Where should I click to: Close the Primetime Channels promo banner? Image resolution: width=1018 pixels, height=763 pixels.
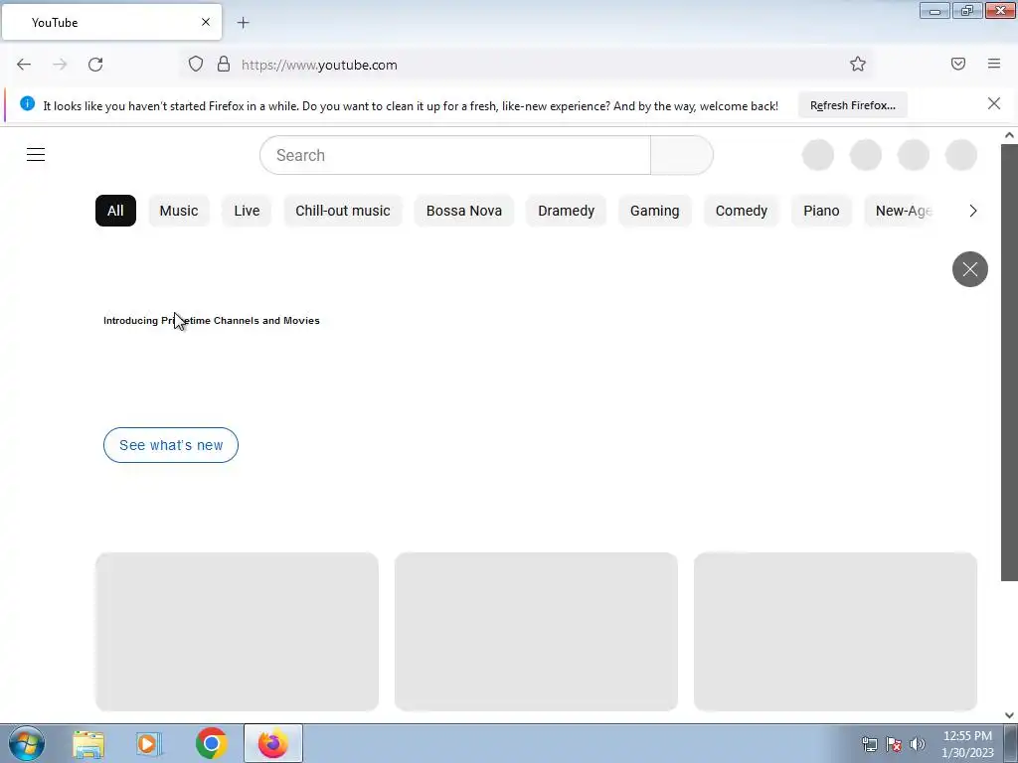tap(970, 269)
